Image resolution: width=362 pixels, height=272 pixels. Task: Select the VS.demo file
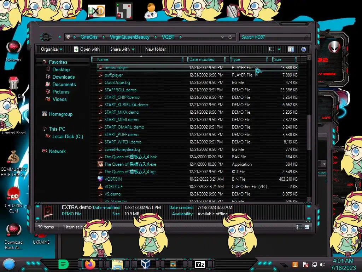click(197, 194)
